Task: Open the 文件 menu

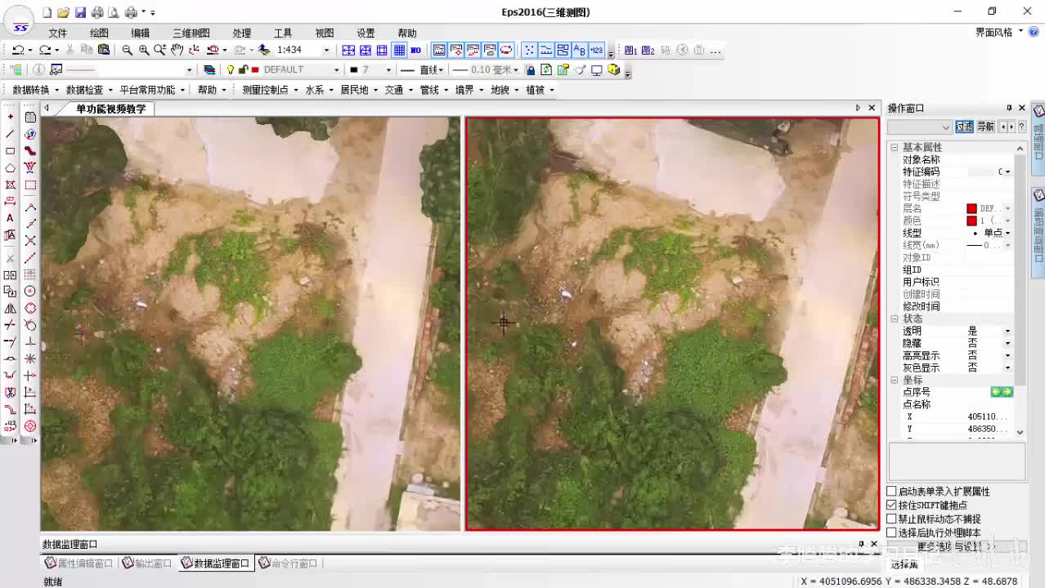Action: [x=57, y=33]
